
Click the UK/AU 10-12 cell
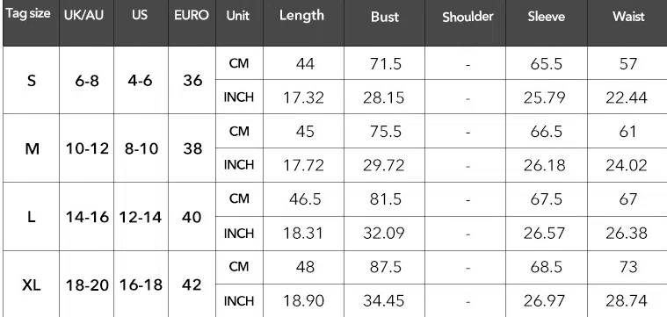(87, 148)
